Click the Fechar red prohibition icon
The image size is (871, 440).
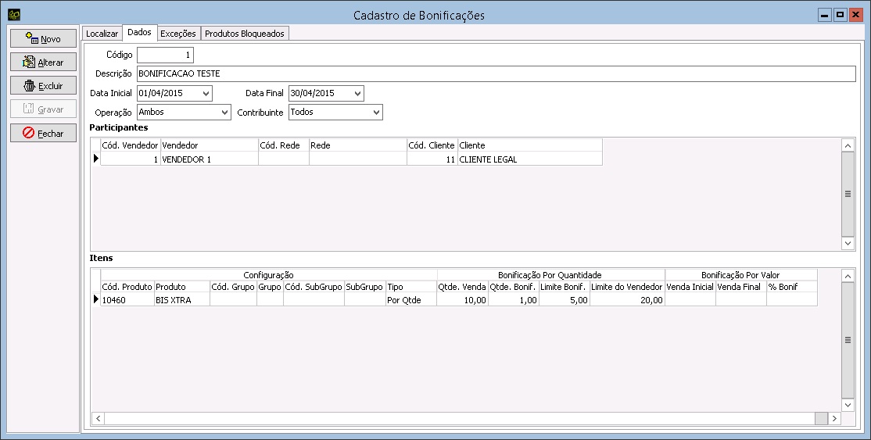click(29, 134)
